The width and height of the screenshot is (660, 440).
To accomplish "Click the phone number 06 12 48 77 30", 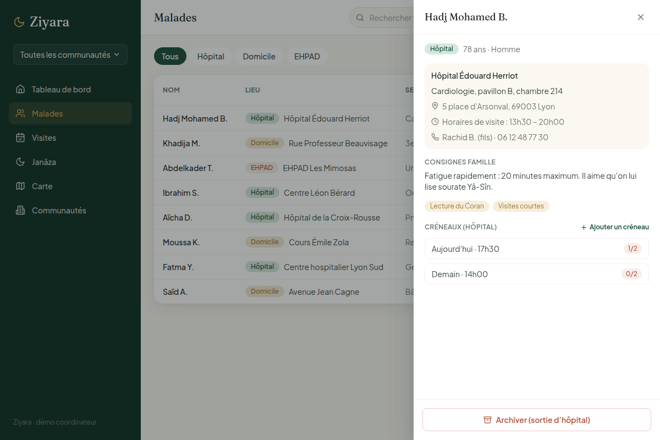I will pyautogui.click(x=522, y=137).
